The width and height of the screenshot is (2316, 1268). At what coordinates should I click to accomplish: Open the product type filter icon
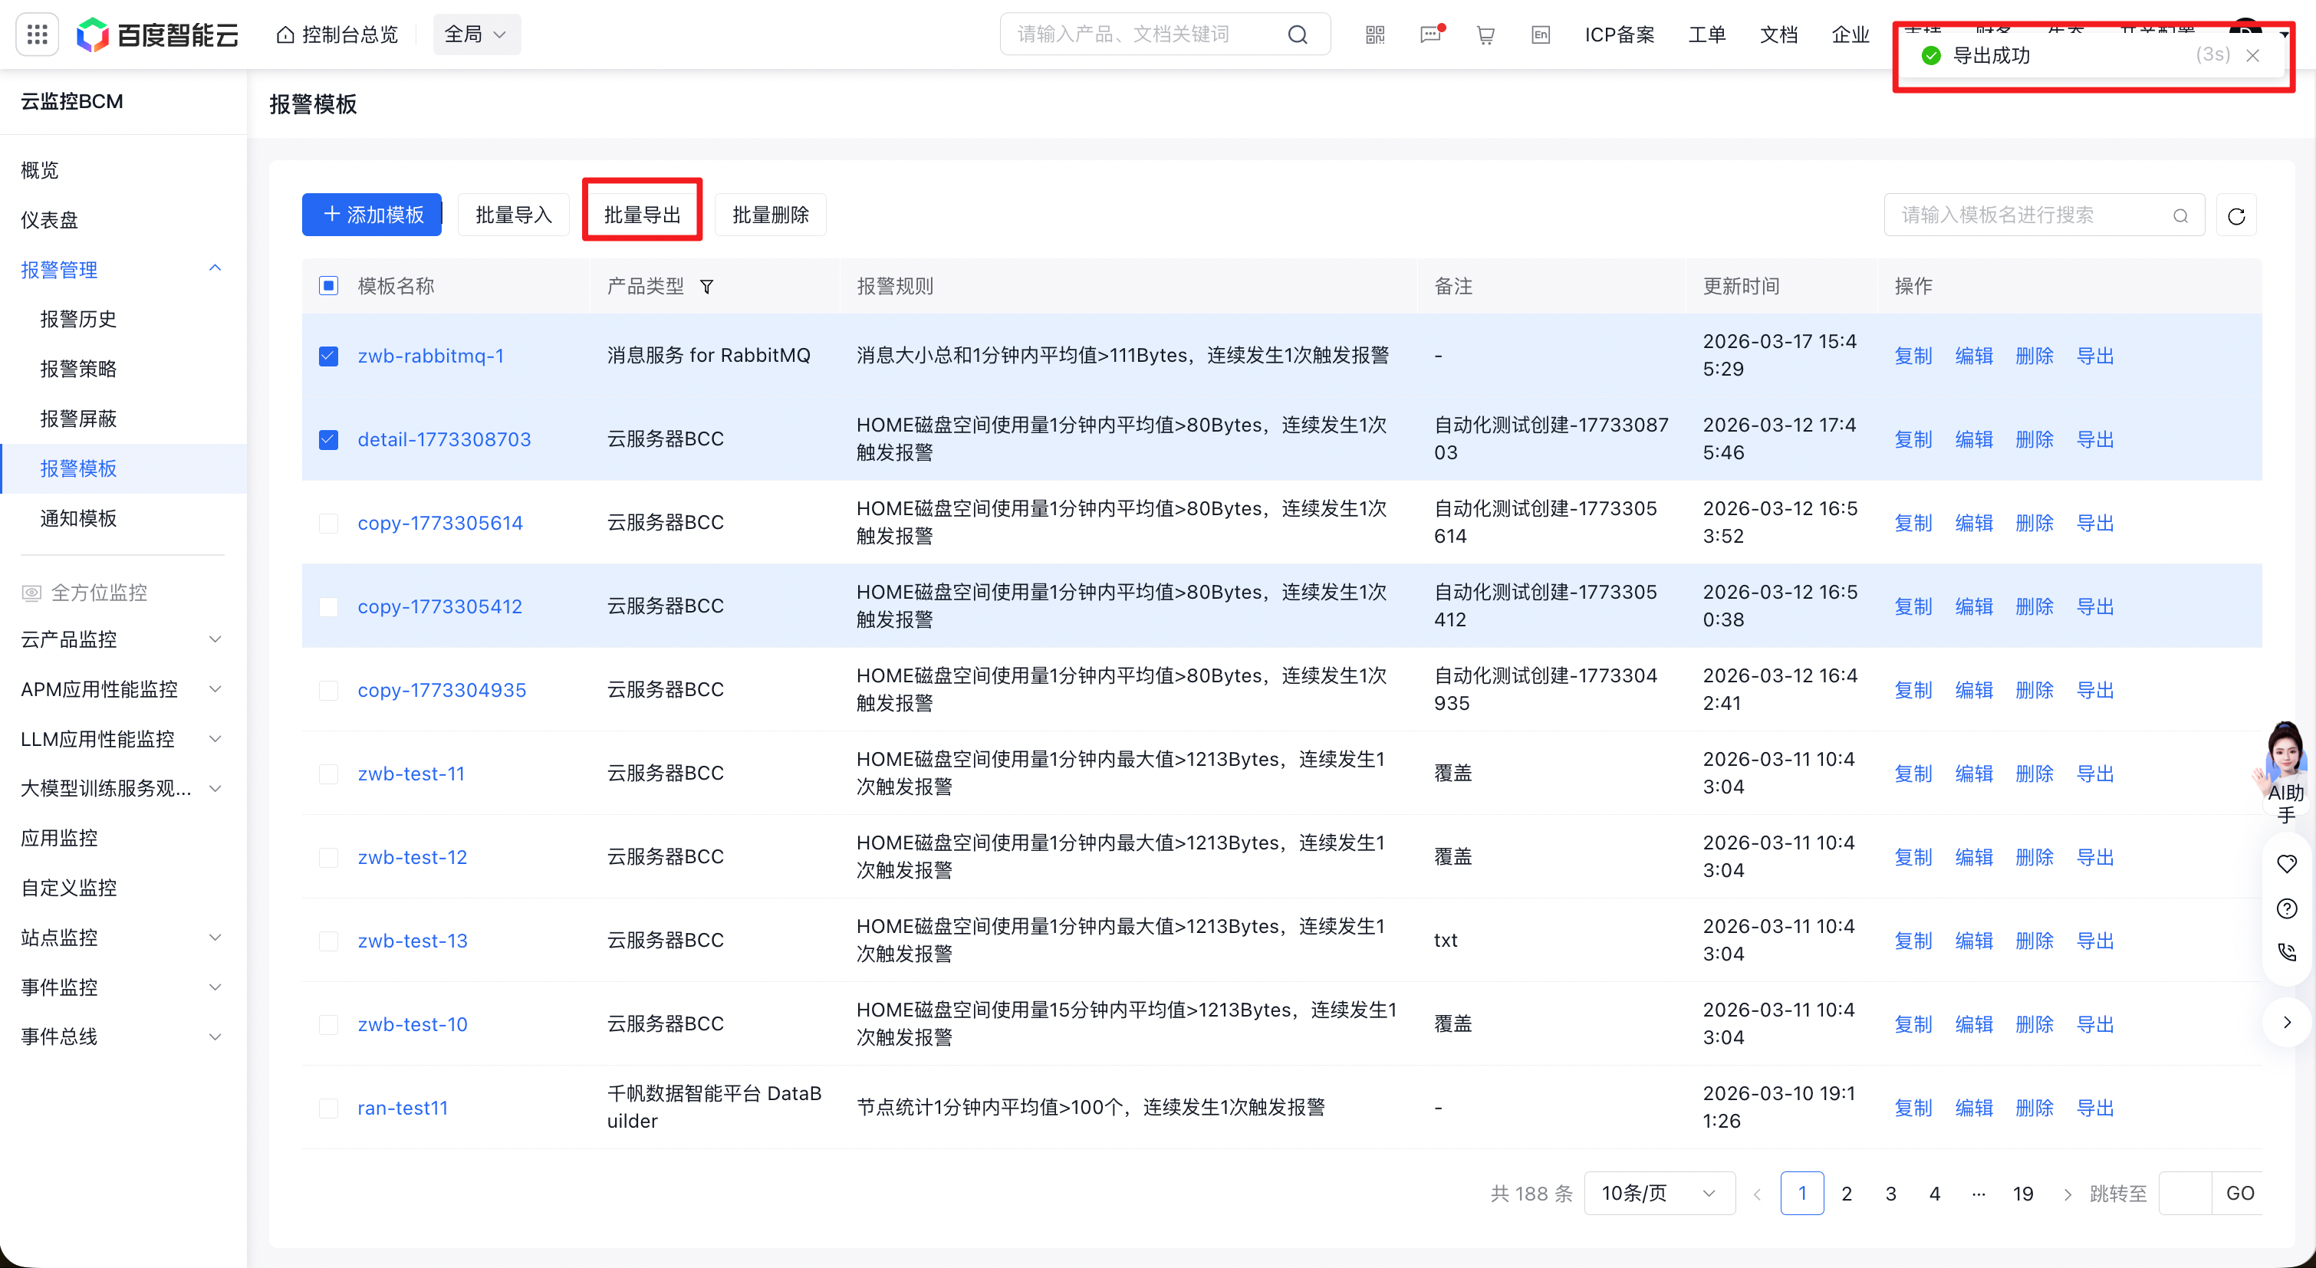tap(706, 287)
